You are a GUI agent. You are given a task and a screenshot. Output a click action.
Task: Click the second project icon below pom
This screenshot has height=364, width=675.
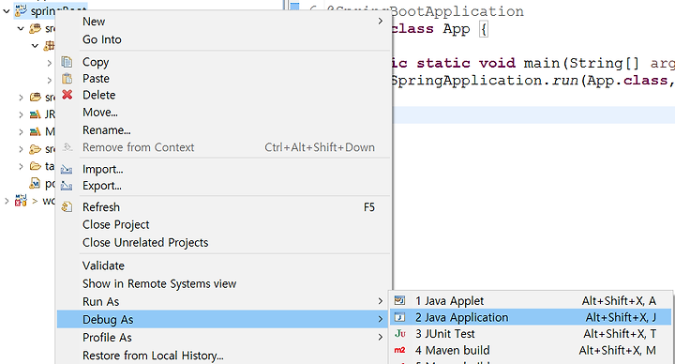click(x=21, y=201)
